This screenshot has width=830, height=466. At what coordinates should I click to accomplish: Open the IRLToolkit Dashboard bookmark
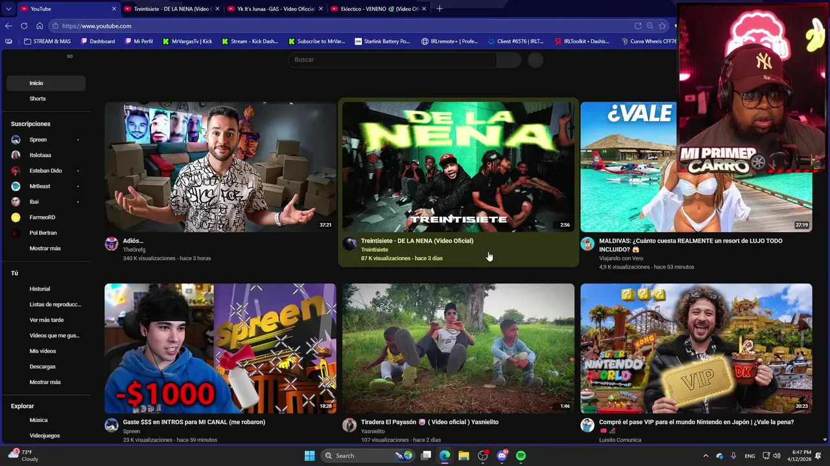pos(582,41)
